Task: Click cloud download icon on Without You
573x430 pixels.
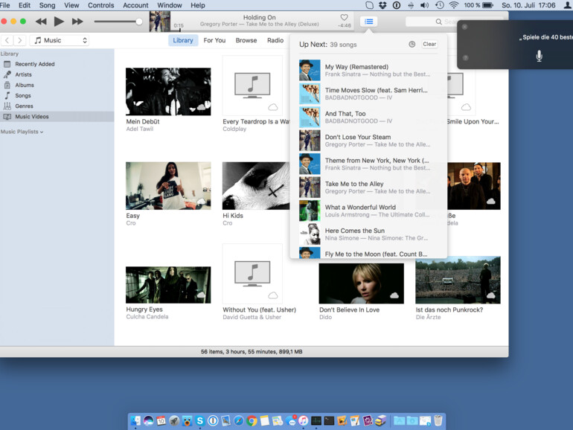Action: click(x=273, y=295)
